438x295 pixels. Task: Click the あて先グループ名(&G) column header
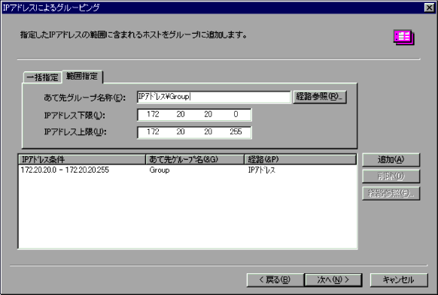click(195, 159)
